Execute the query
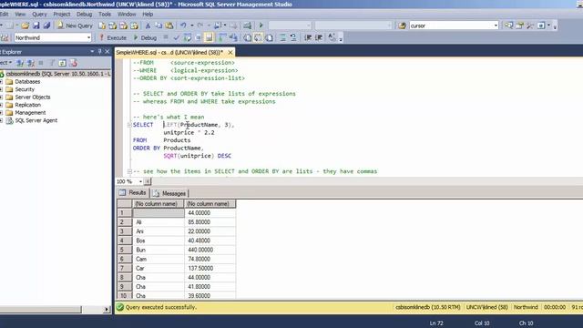The width and height of the screenshot is (583, 328). click(x=113, y=37)
